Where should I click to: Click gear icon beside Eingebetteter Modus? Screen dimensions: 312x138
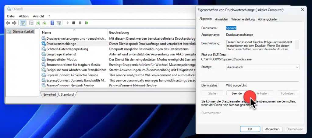pos(44,60)
